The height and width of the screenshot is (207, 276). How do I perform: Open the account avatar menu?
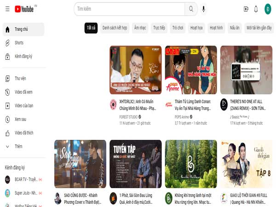(x=268, y=9)
